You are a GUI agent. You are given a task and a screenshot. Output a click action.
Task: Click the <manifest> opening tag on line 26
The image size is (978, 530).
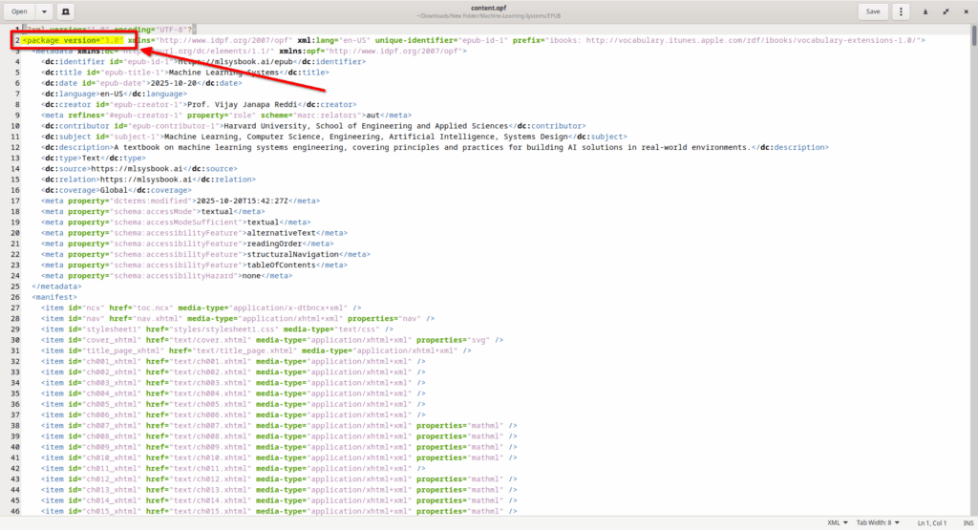pos(54,297)
